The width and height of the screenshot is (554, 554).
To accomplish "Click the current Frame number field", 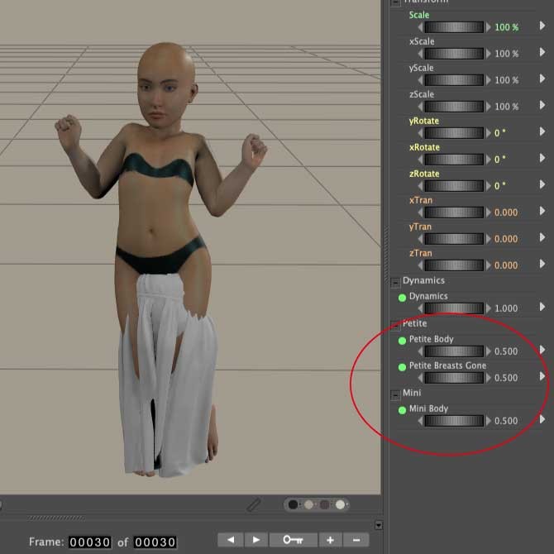I will click(x=89, y=542).
